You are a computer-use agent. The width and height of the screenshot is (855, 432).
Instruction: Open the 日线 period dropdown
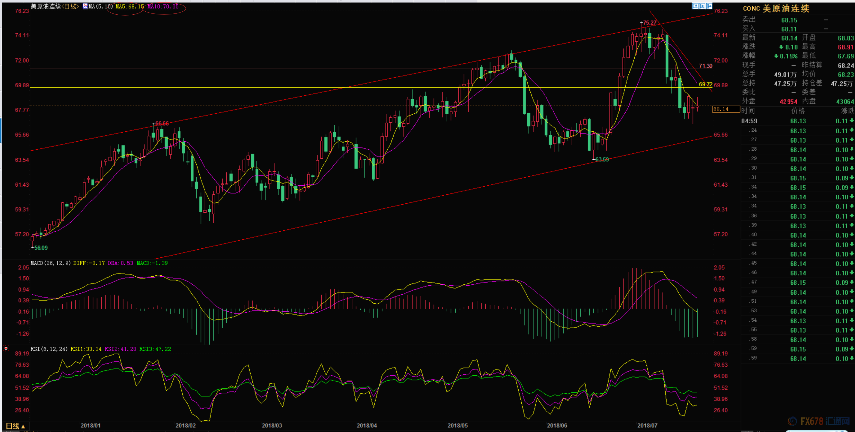point(16,426)
